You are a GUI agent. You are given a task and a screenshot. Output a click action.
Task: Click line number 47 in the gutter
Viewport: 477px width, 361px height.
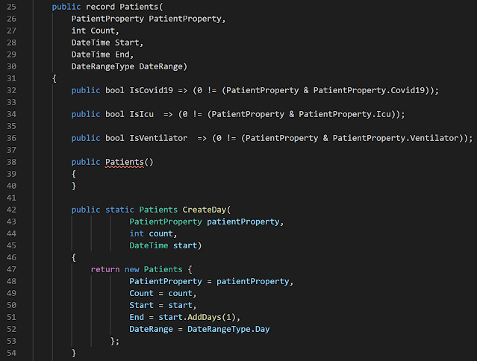tap(11, 269)
